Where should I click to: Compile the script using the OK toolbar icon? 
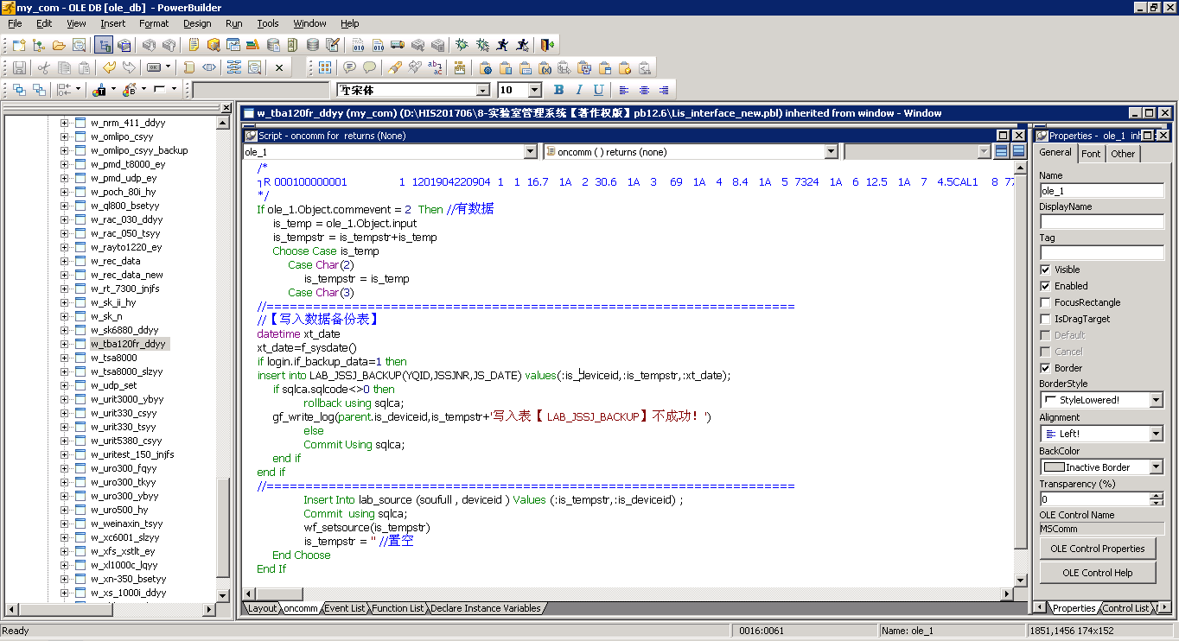click(153, 67)
